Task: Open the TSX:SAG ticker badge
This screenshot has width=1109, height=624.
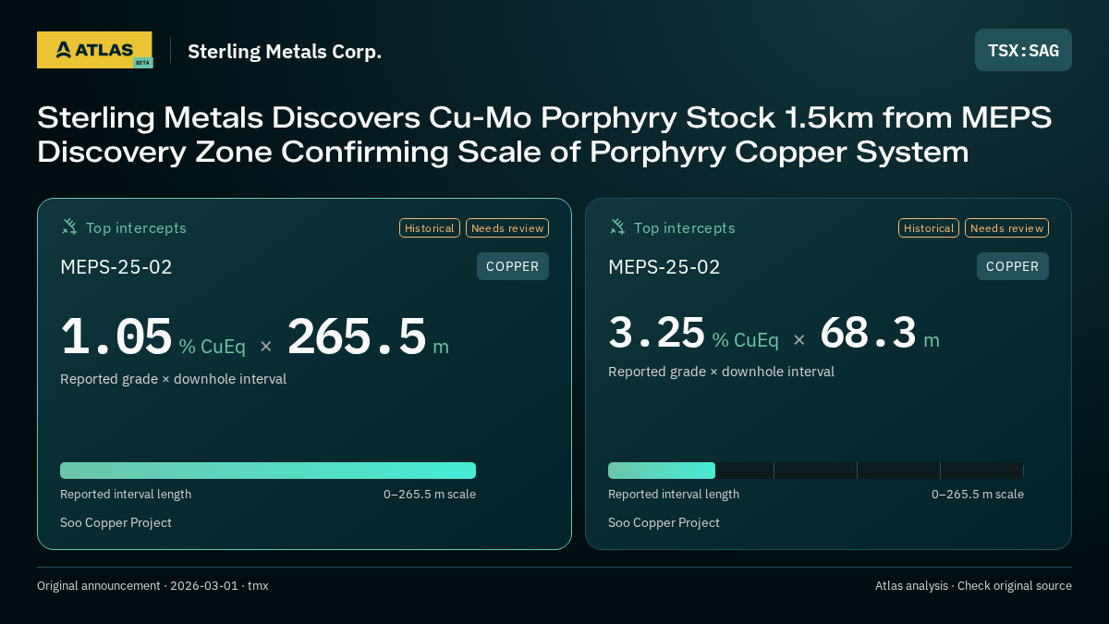Action: pyautogui.click(x=1023, y=50)
